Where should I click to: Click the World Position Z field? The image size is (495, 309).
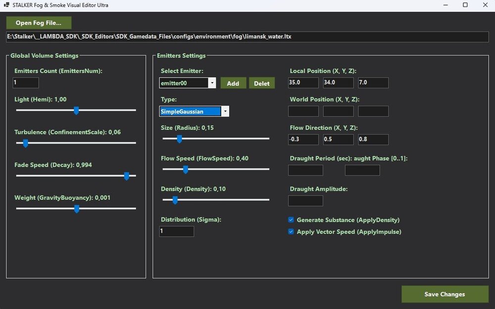[x=373, y=111]
